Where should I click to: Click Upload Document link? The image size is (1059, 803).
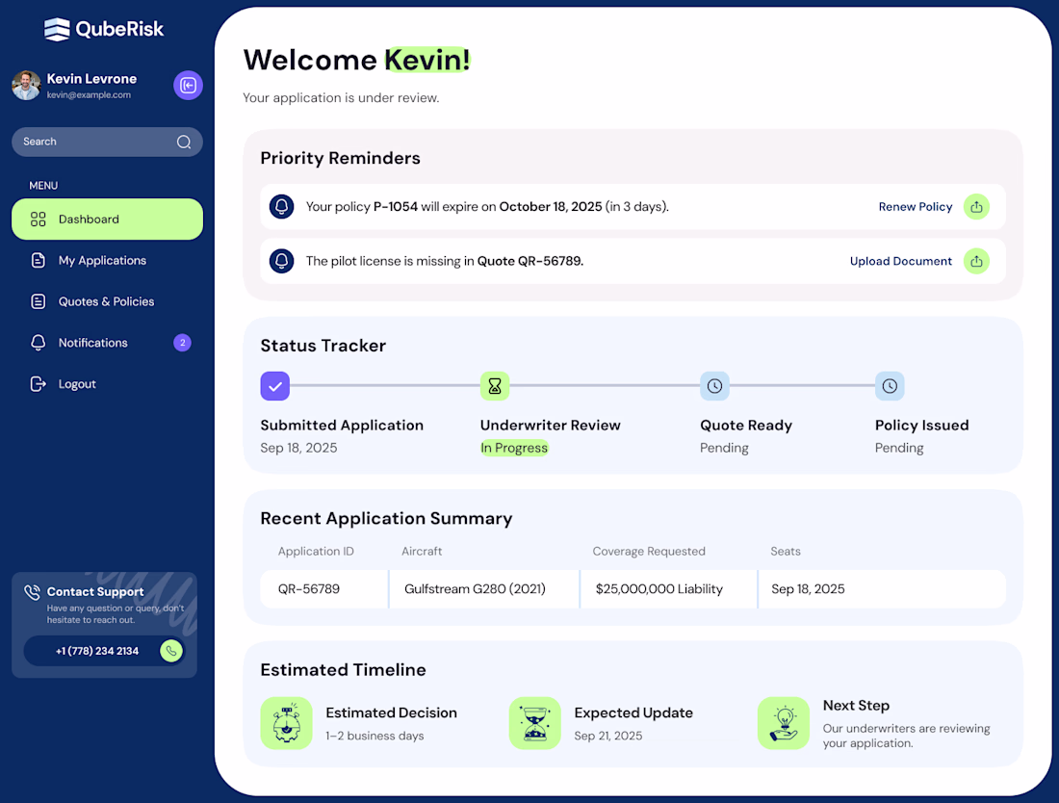pos(900,261)
